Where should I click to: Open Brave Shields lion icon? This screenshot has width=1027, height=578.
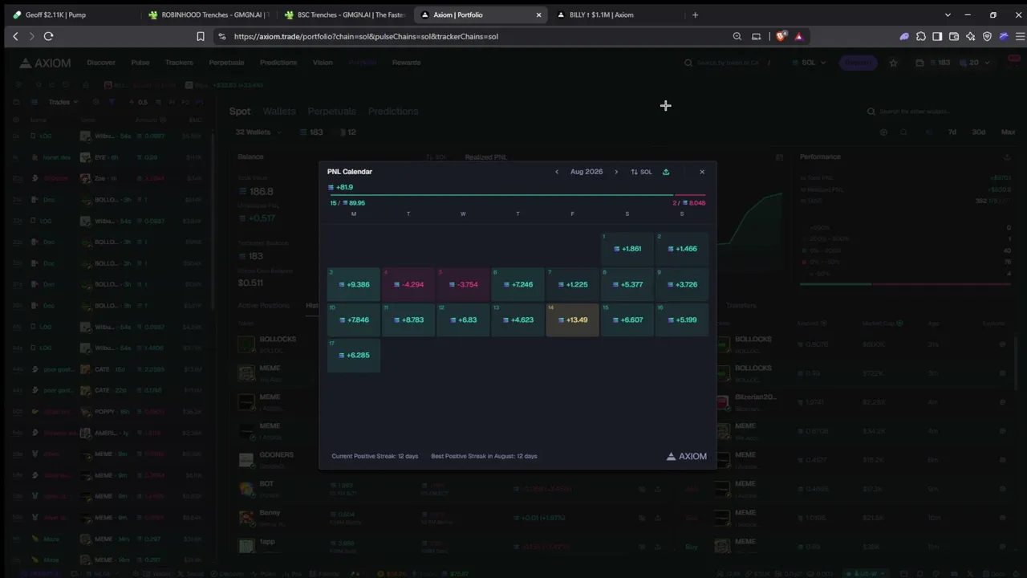(781, 36)
